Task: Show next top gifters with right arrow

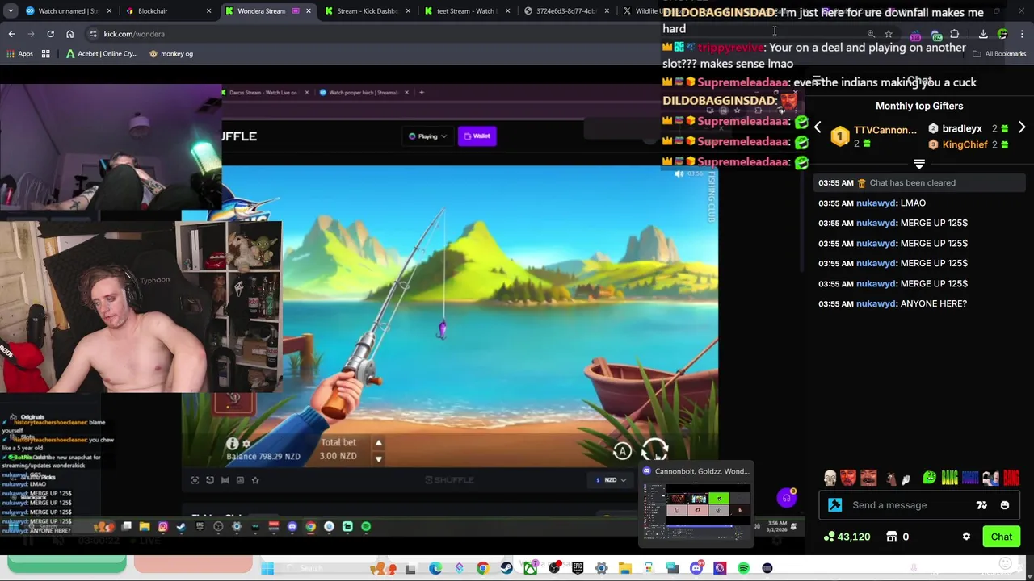Action: pyautogui.click(x=1022, y=127)
